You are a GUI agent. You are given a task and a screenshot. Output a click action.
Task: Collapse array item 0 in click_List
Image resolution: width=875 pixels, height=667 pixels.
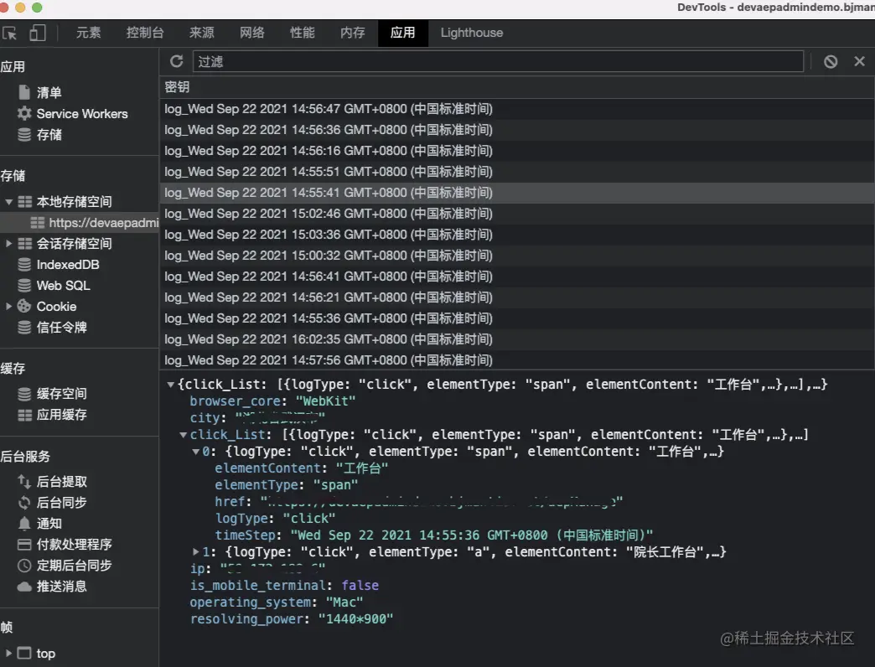(196, 452)
